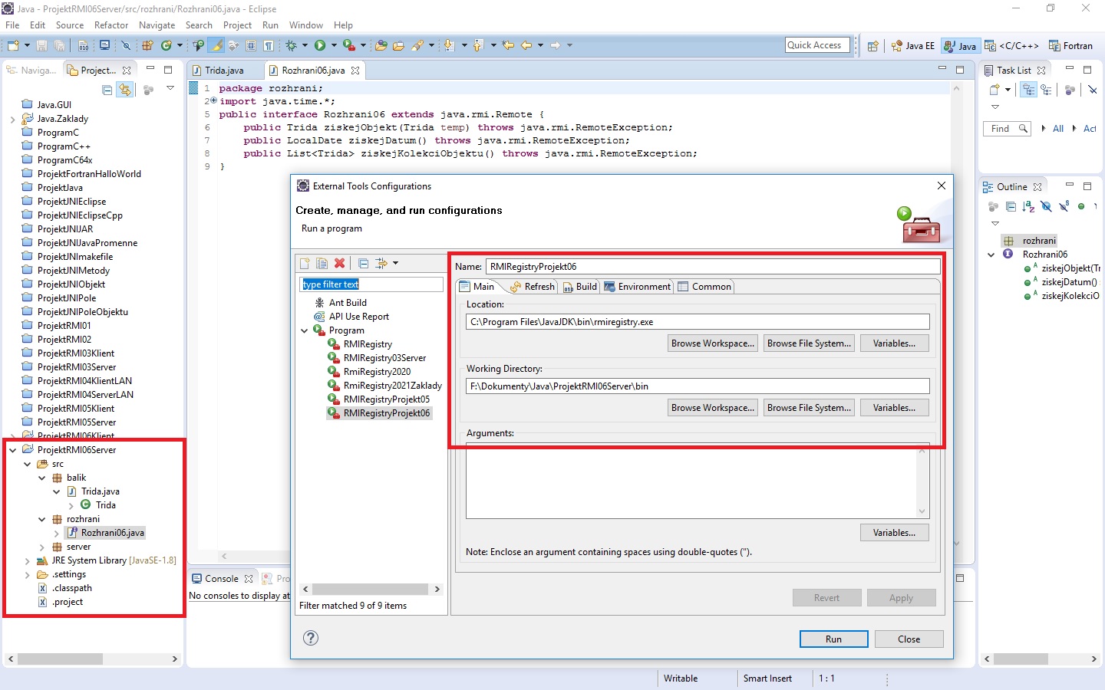Delete the selected launch configuration
This screenshot has width=1105, height=690.
coord(340,263)
